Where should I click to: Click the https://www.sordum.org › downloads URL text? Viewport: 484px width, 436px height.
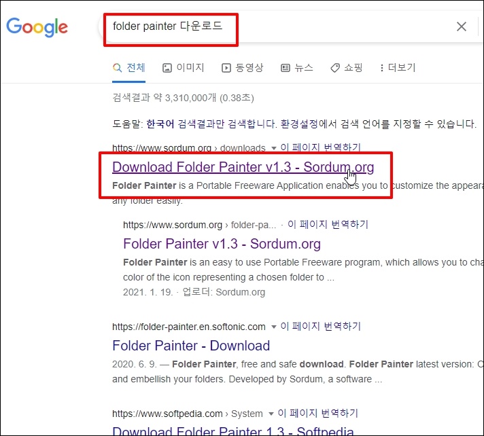coord(189,148)
